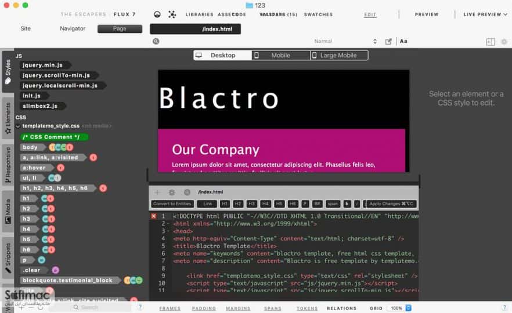Open code editor settings gear
The image size is (512, 313).
(172, 192)
